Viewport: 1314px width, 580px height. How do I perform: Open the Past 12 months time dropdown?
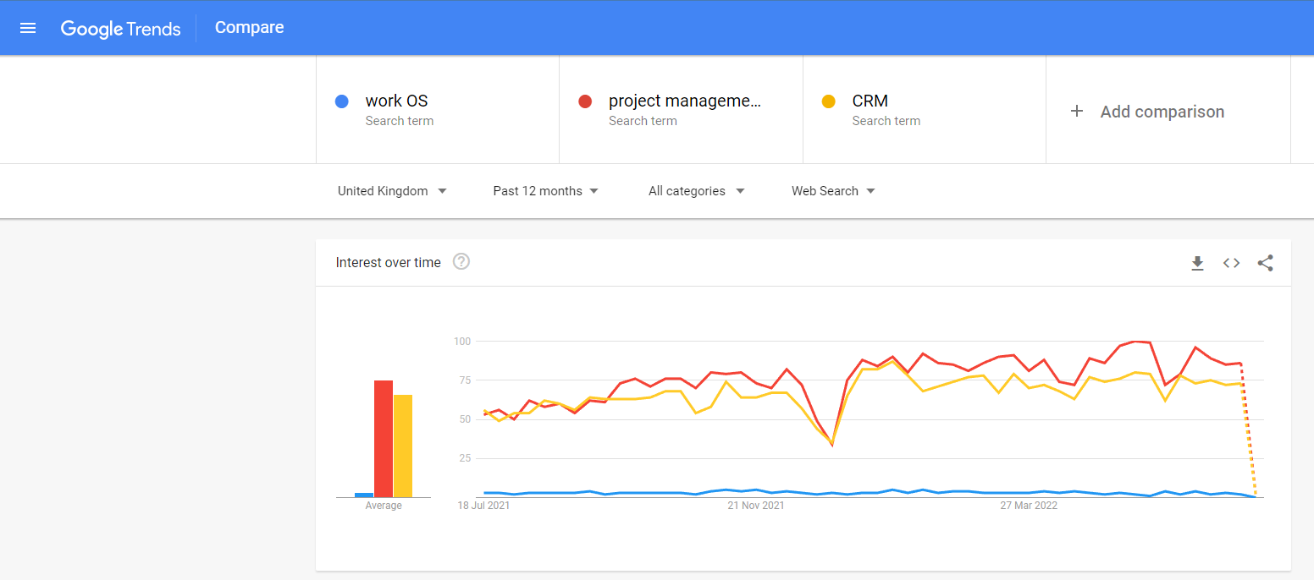[545, 191]
